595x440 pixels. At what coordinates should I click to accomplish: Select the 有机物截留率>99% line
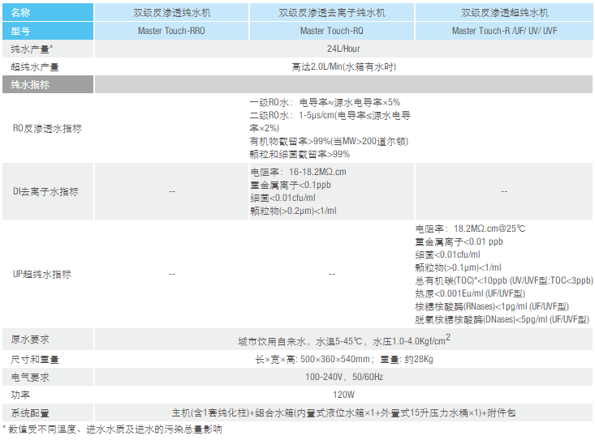pyautogui.click(x=329, y=141)
